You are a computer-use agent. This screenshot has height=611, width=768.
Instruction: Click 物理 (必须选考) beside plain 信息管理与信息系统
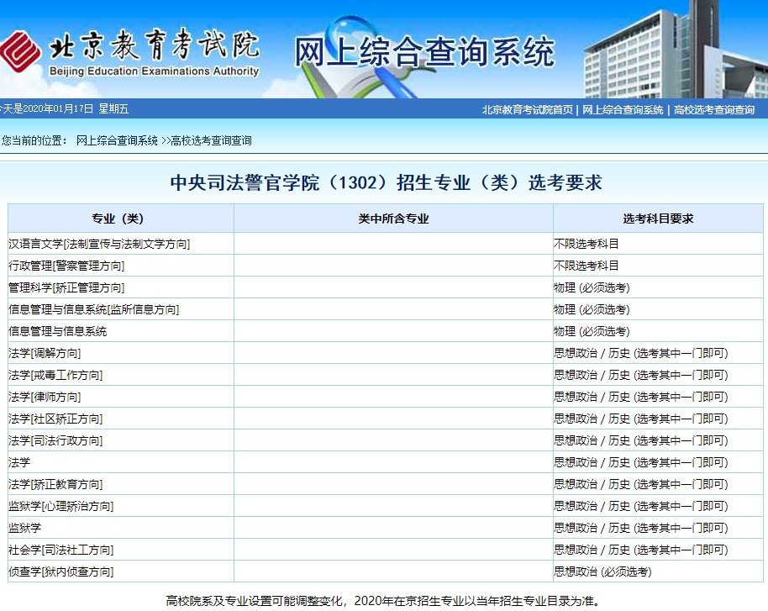tap(592, 331)
